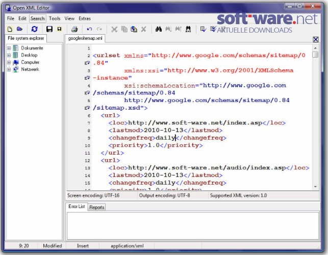Click the small floppy save-as icon
Screen dimensions: 328x255
click(x=59, y=29)
